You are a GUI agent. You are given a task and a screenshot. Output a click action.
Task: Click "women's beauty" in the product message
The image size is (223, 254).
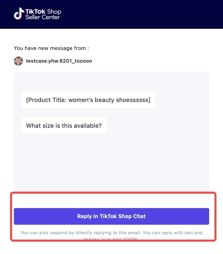click(x=91, y=100)
